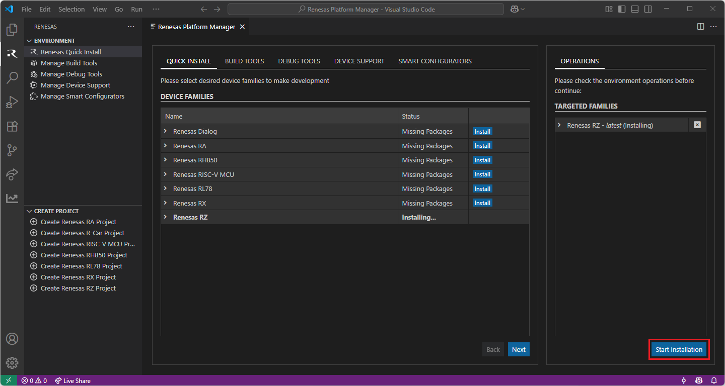Click the Live Share status bar item
Viewport: 725px width, 386px height.
(72, 380)
